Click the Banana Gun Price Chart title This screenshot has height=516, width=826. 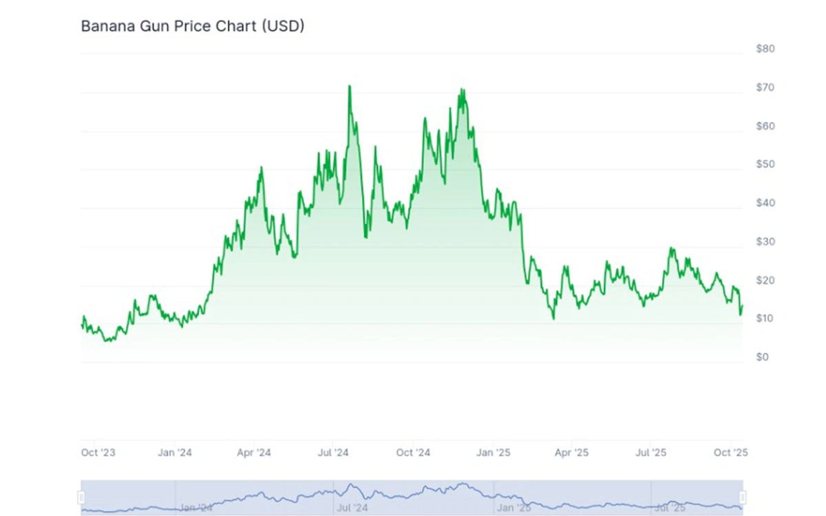[193, 27]
